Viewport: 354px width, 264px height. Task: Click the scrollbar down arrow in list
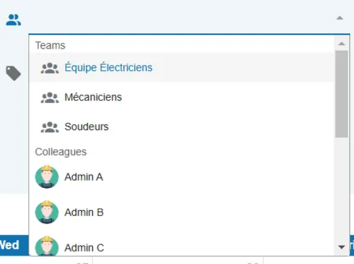point(341,247)
